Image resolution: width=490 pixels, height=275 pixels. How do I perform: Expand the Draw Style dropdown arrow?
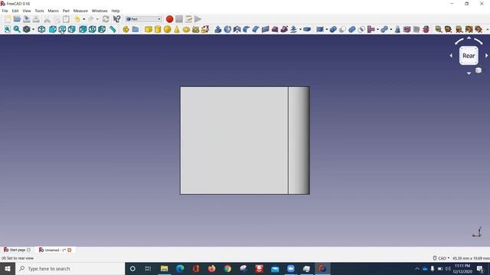coord(33,30)
